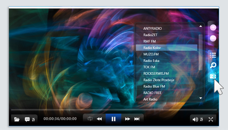This screenshot has height=130, width=228.
Task: Select the Radio Kolor station
Action: (x=166, y=48)
